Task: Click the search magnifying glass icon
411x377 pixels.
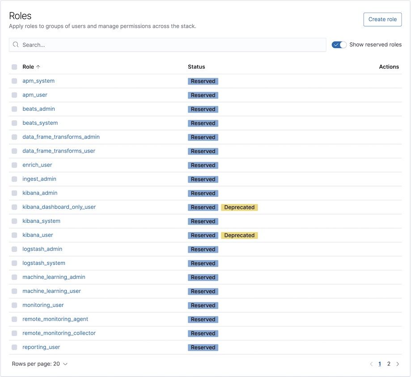Action: click(x=16, y=45)
